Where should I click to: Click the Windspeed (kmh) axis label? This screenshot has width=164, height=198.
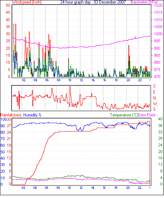point(27,2)
